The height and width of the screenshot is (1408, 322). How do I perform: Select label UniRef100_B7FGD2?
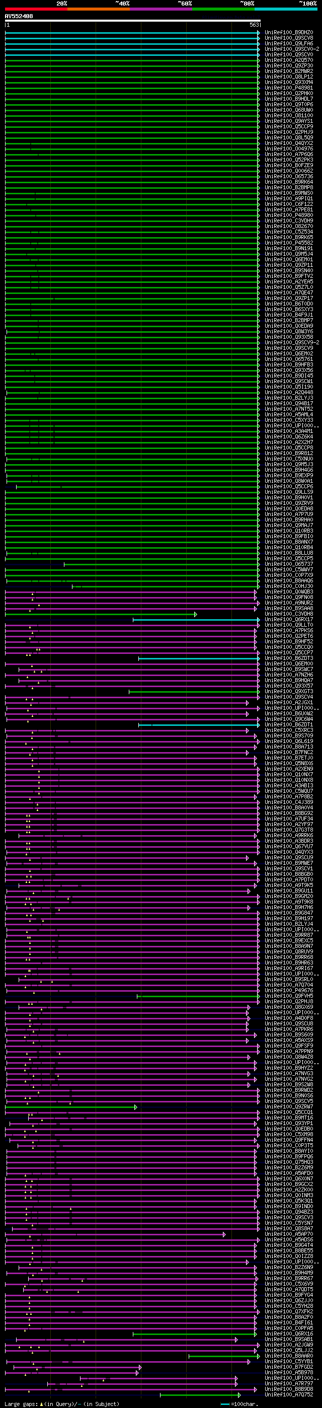pyautogui.click(x=289, y=1367)
